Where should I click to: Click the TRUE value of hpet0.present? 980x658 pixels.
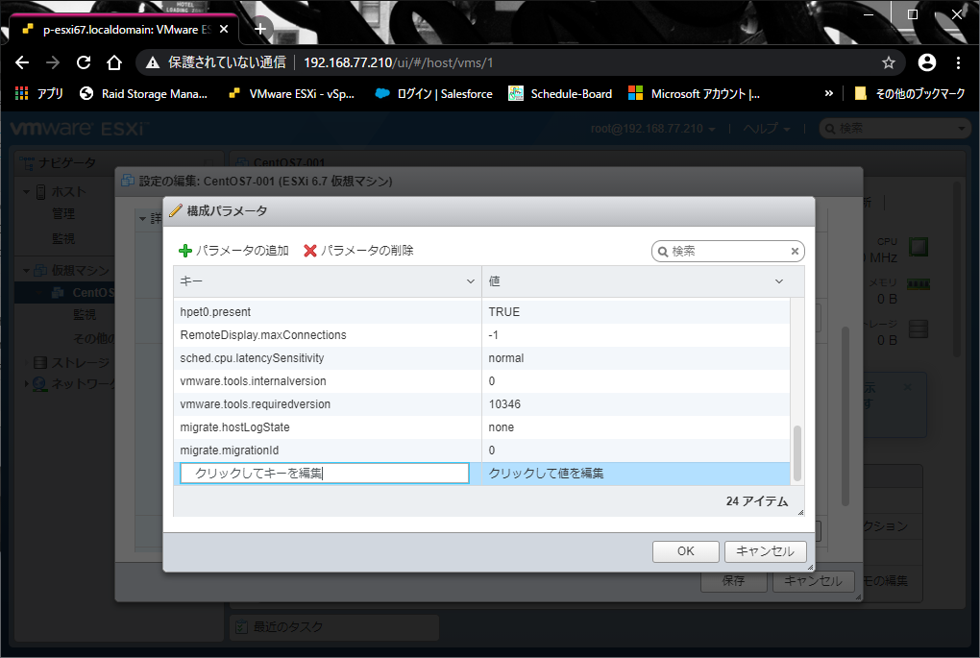504,312
